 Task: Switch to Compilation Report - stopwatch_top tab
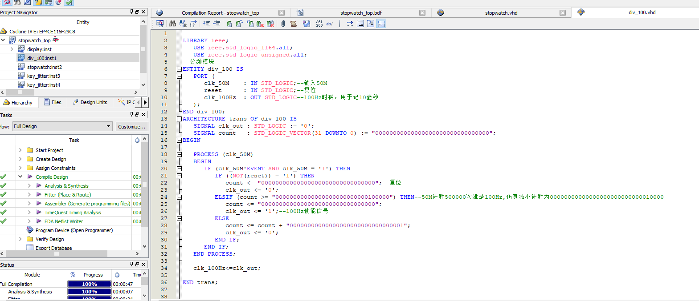click(x=220, y=13)
